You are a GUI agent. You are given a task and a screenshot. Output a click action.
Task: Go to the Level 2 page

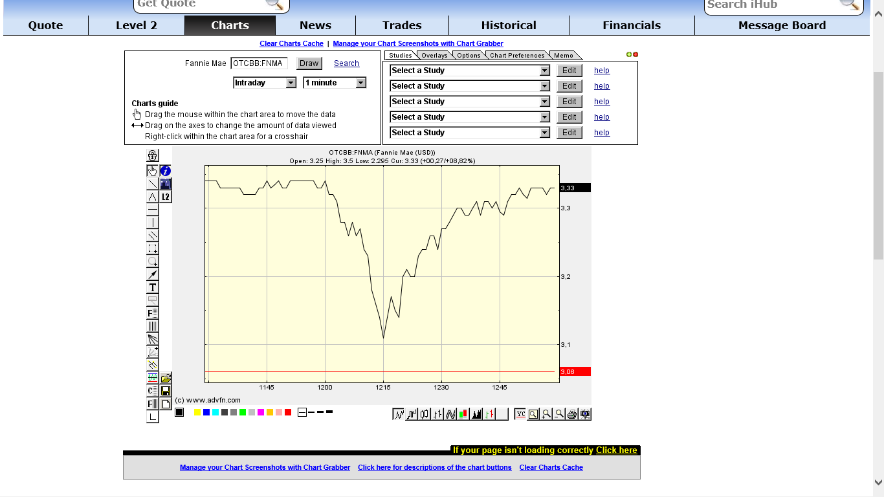click(x=137, y=25)
